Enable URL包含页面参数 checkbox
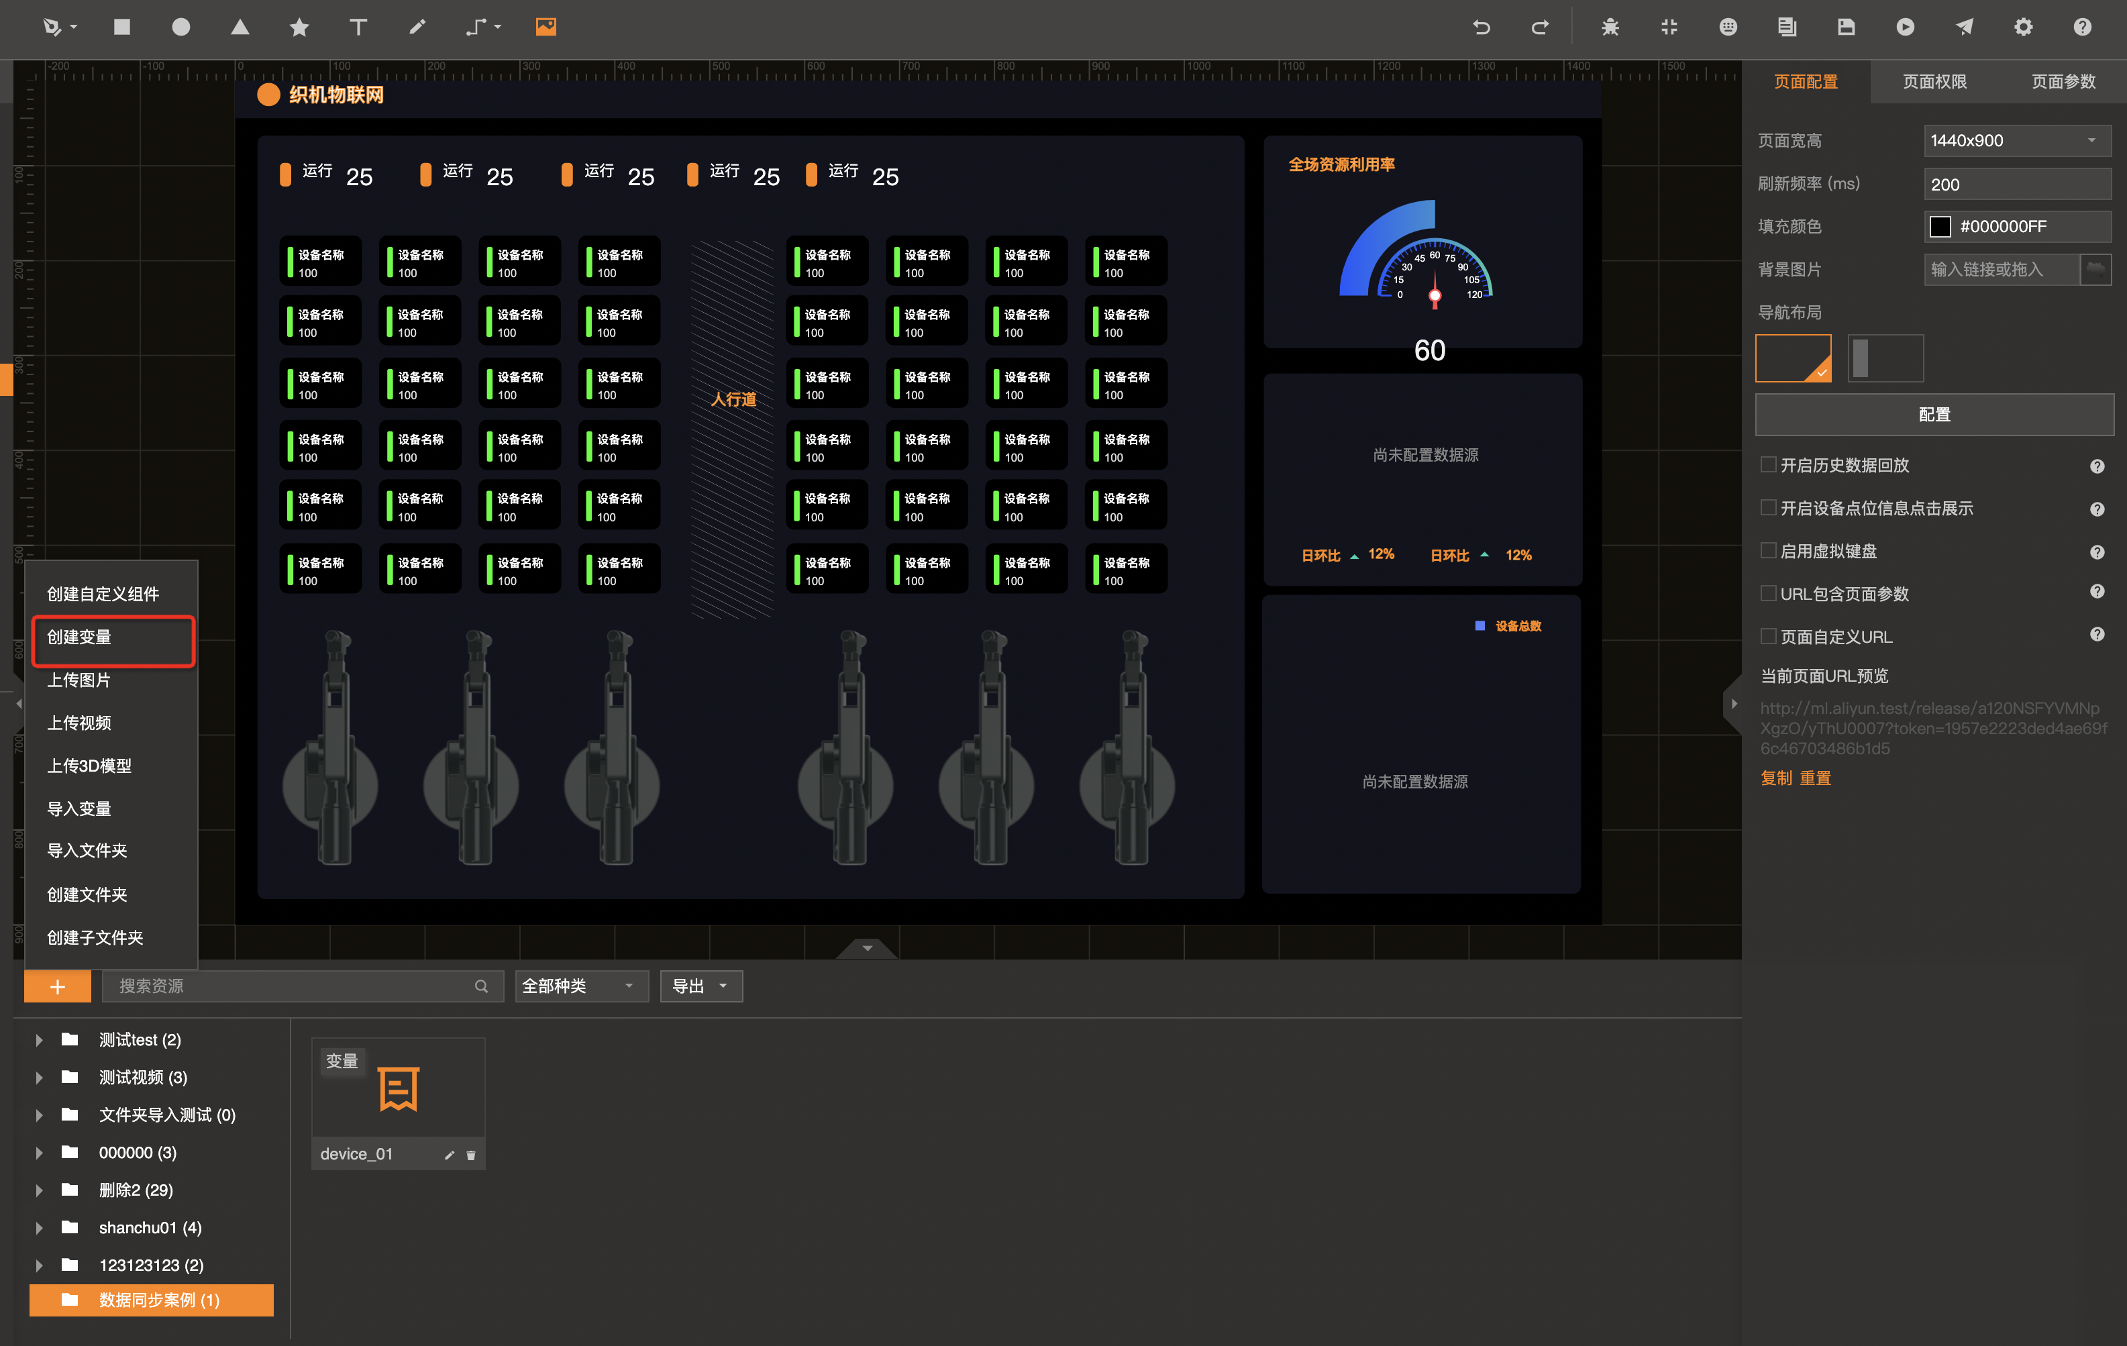Image resolution: width=2127 pixels, height=1346 pixels. 1769,594
